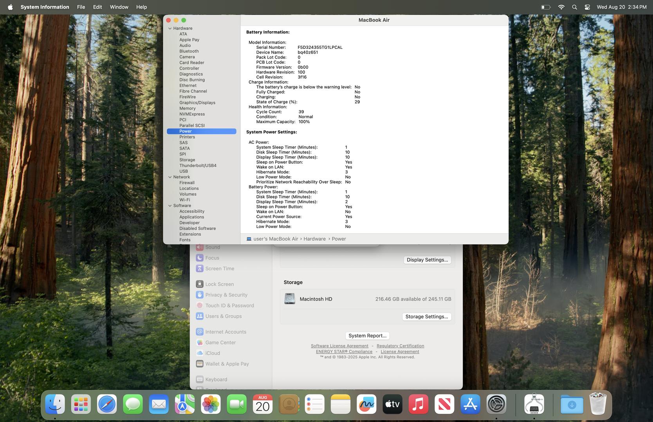Screen dimensions: 653x422
Task: Click Hardware in the bottom path bar
Action: click(x=314, y=239)
